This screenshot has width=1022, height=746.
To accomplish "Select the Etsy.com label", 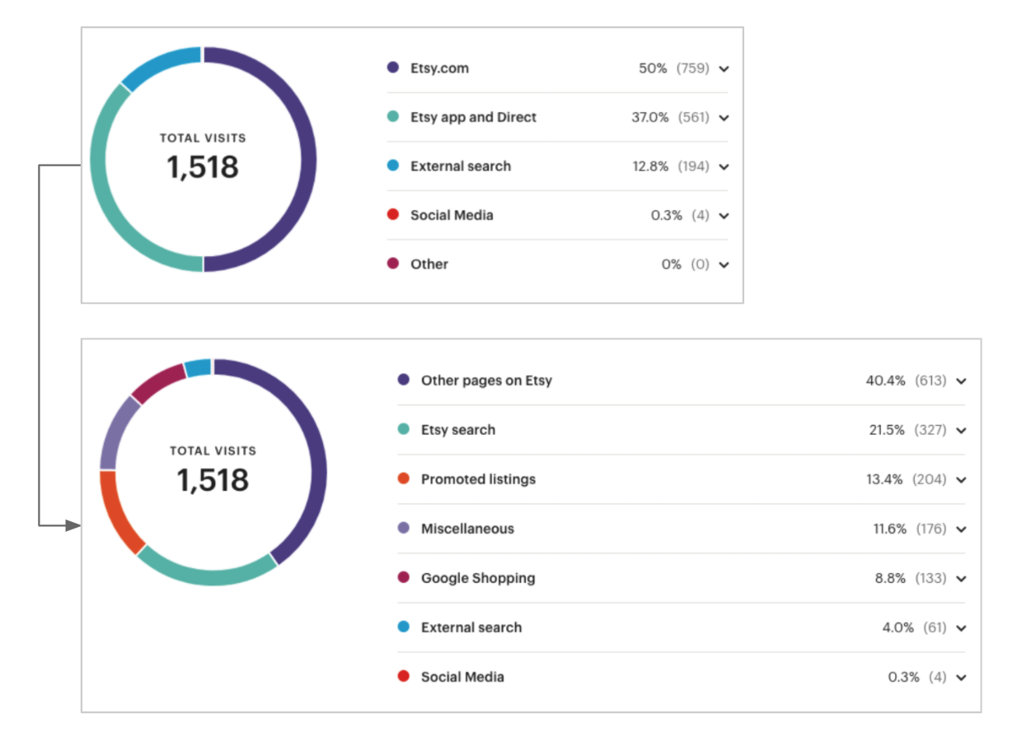I will (x=439, y=68).
